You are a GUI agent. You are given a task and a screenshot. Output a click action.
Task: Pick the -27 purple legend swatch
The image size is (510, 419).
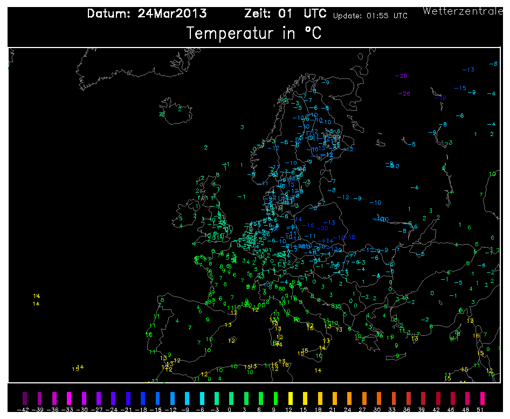99,398
